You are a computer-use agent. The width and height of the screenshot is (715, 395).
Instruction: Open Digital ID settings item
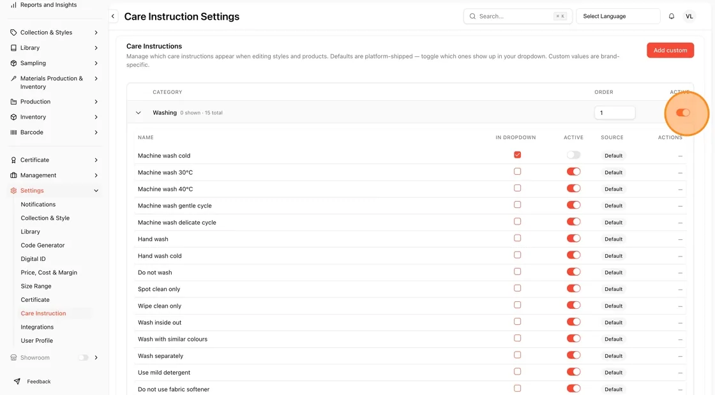coord(33,259)
